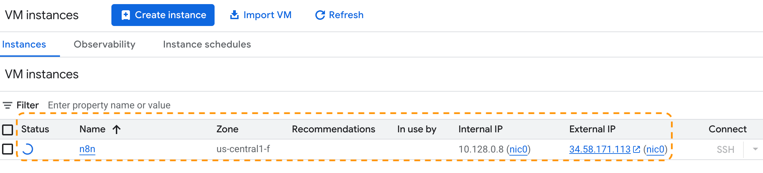
Task: Open the n8n instance link
Action: pyautogui.click(x=87, y=149)
